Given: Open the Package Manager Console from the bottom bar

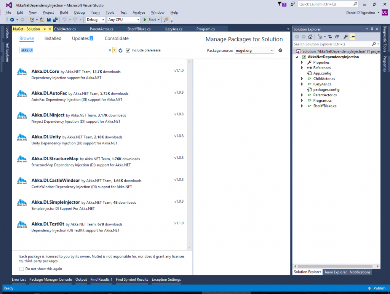Looking at the screenshot, I should [51, 279].
